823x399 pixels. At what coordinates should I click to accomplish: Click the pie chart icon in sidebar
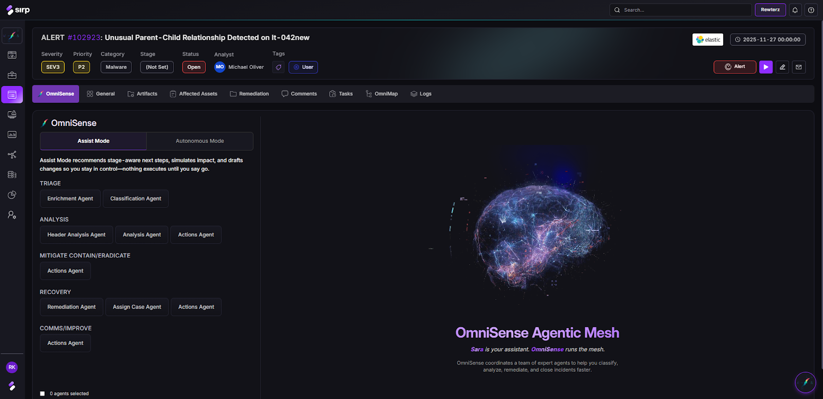pyautogui.click(x=12, y=195)
